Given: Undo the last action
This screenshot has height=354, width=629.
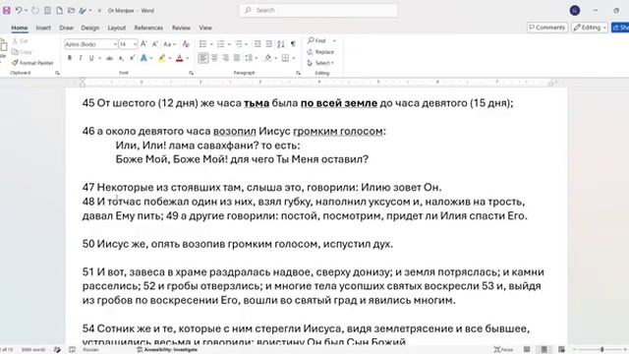Looking at the screenshot, I should click(19, 11).
